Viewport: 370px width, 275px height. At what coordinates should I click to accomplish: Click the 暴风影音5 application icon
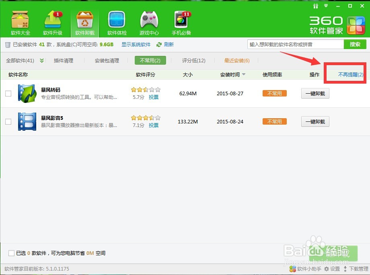point(27,121)
